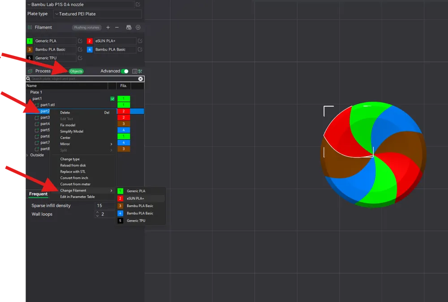This screenshot has height=302, width=448.
Task: Click the green filament 1 color swatch
Action: pos(30,41)
